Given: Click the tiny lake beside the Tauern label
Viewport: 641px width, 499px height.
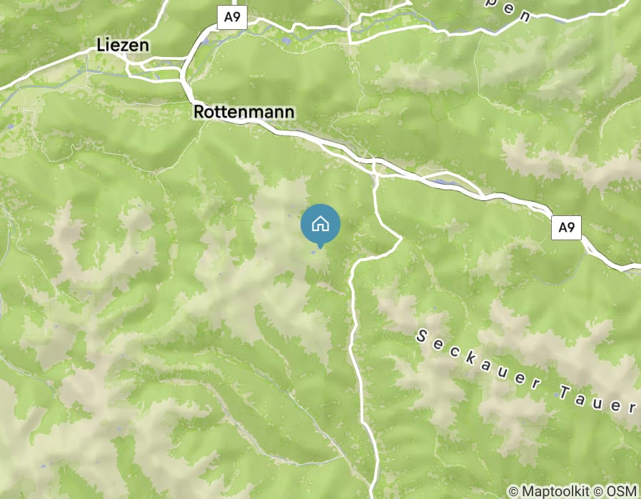Looking at the screenshot, I should [556, 395].
